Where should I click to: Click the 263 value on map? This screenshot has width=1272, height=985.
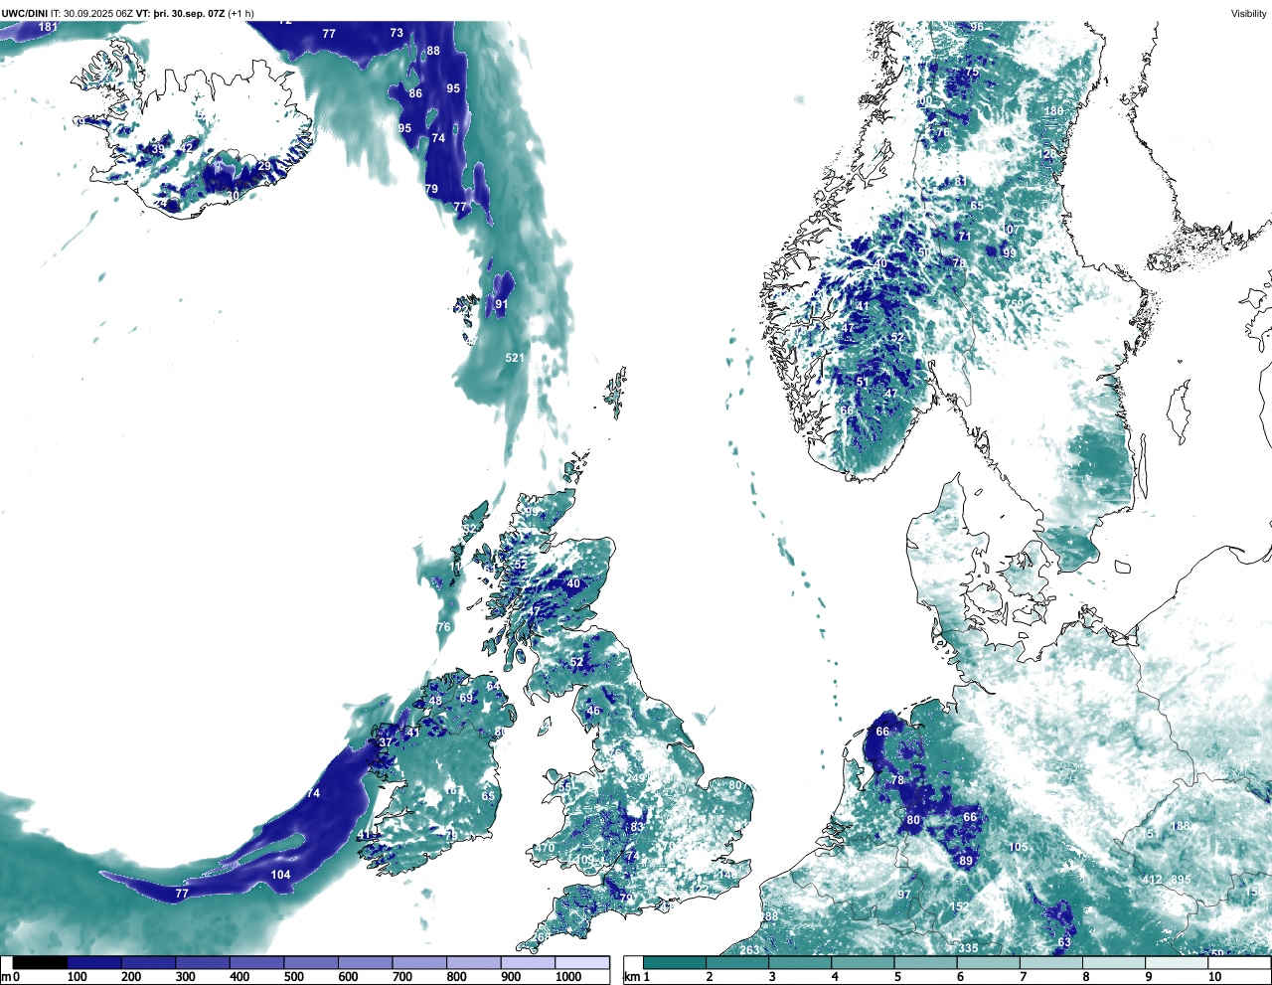click(x=750, y=950)
